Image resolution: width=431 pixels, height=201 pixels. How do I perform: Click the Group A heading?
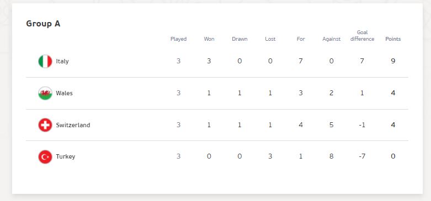point(43,24)
